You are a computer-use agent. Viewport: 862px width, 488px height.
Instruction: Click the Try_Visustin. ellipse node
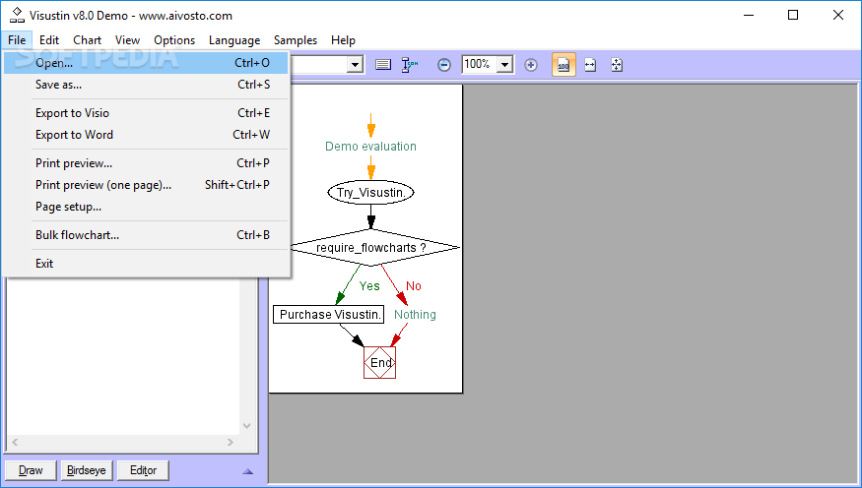click(x=370, y=193)
